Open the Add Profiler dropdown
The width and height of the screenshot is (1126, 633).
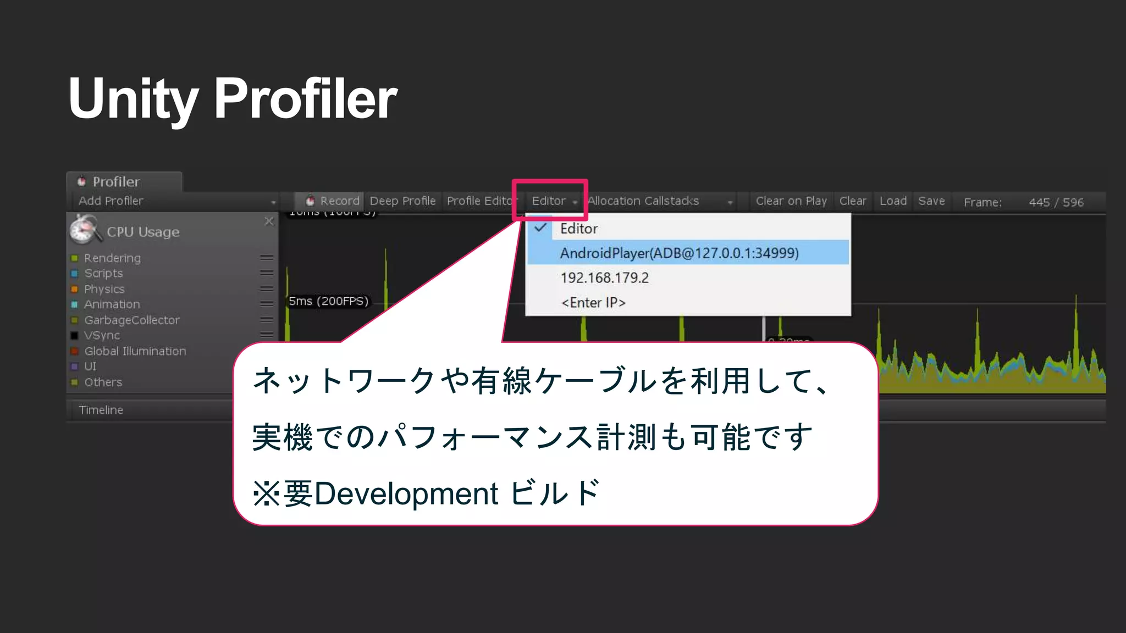176,201
